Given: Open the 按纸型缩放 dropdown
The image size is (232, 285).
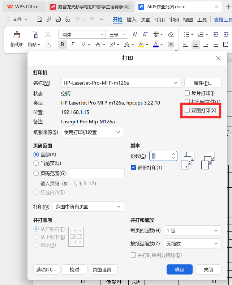Looking at the screenshot, I should (x=193, y=243).
